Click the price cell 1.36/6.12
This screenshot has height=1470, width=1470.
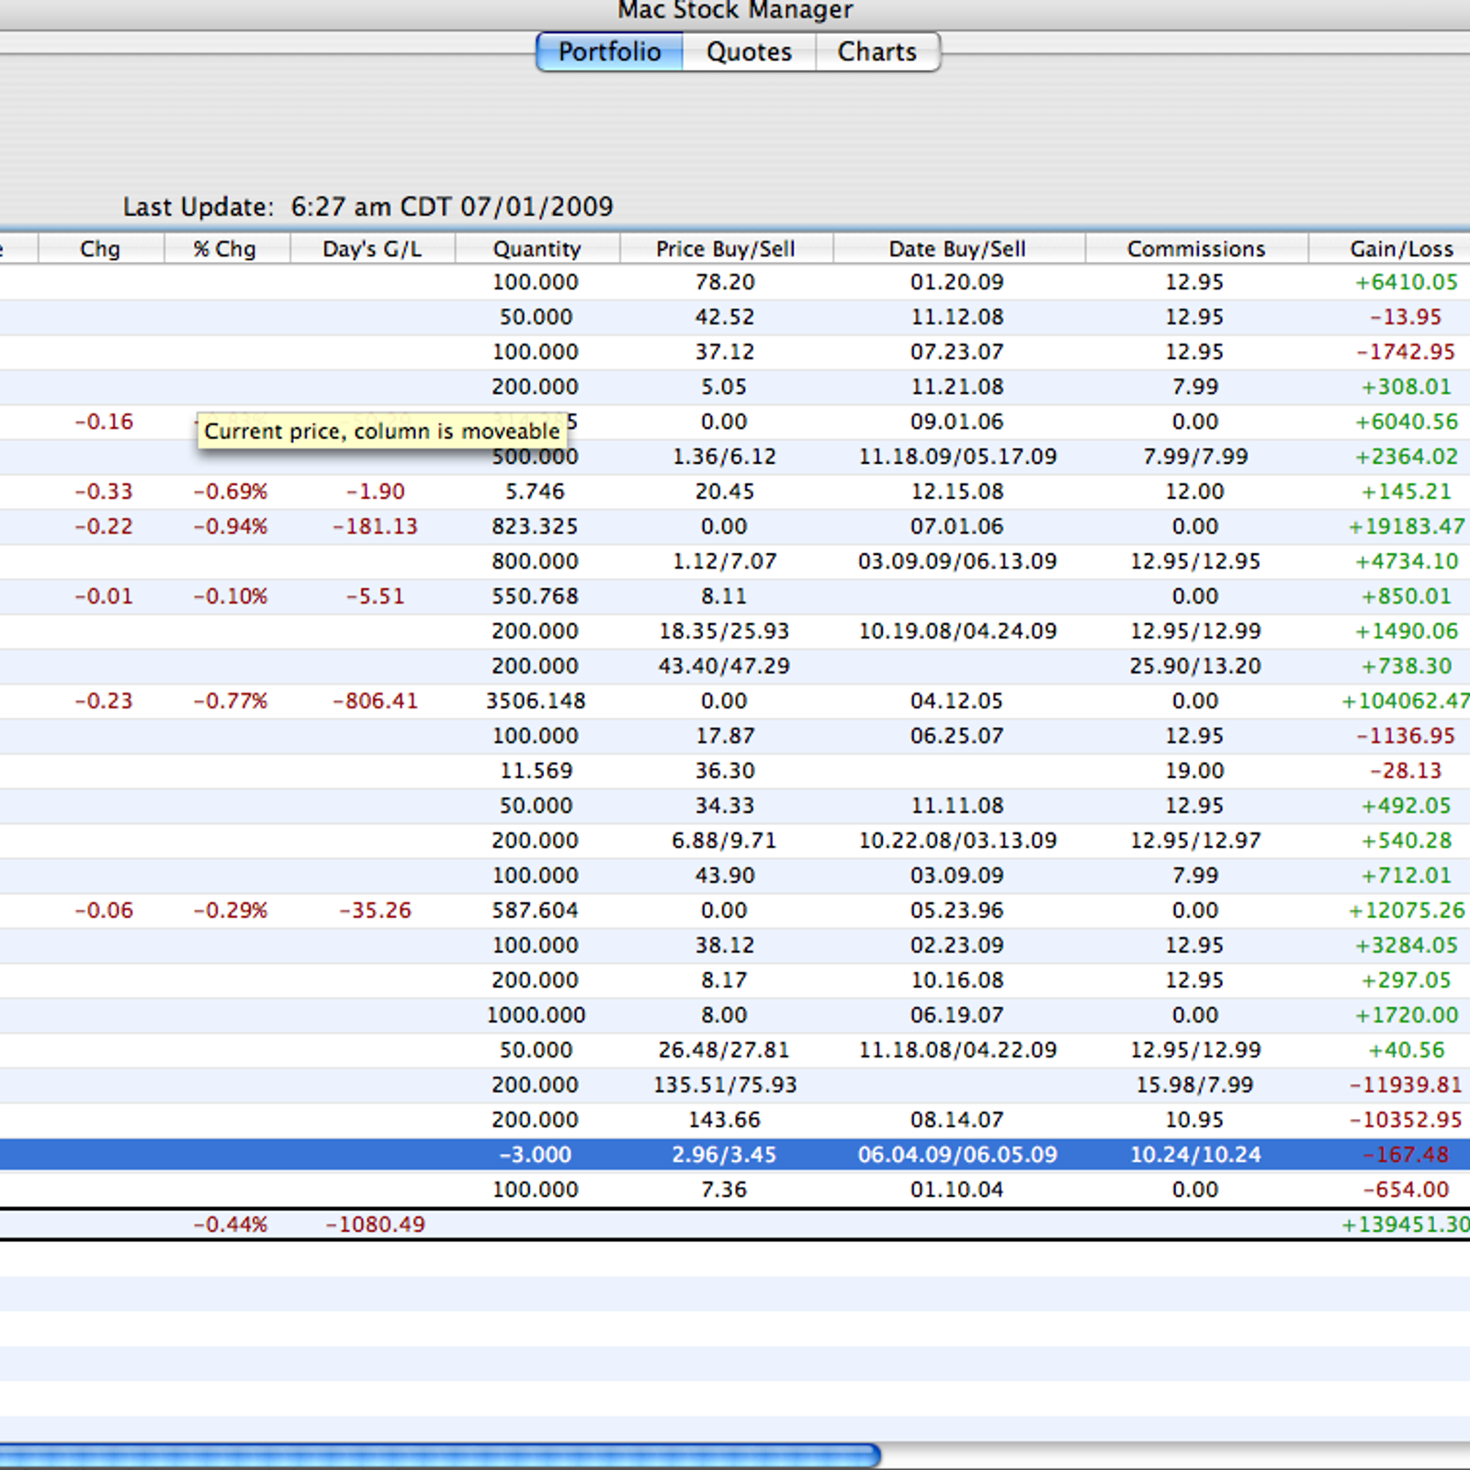point(725,457)
